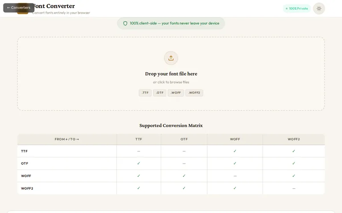Viewport: 342px width, 213px height.
Task: Click checkmark for WOFF2 to WOFF
Action: pos(235,188)
